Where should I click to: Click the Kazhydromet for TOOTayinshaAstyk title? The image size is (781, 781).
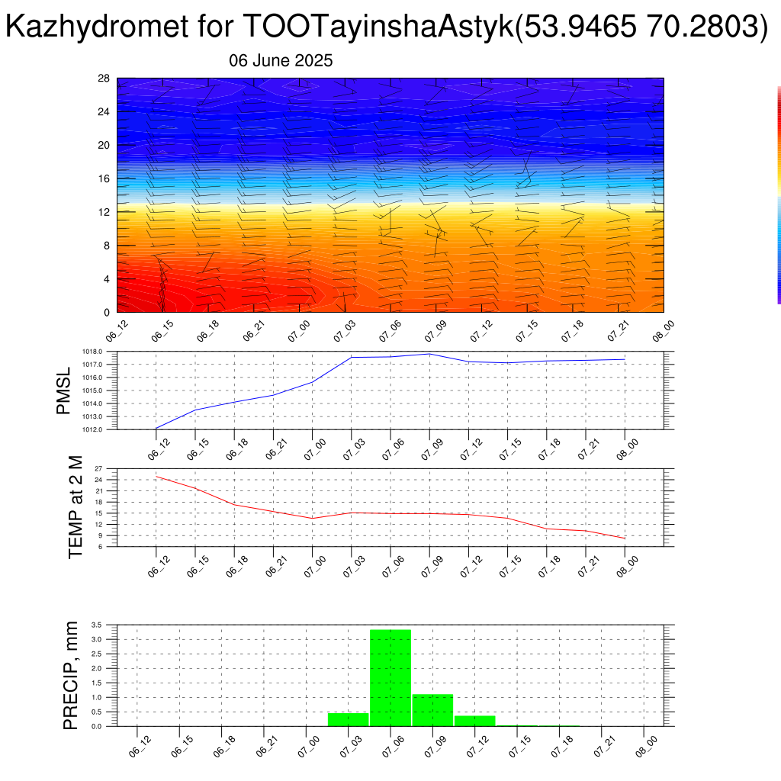[387, 27]
